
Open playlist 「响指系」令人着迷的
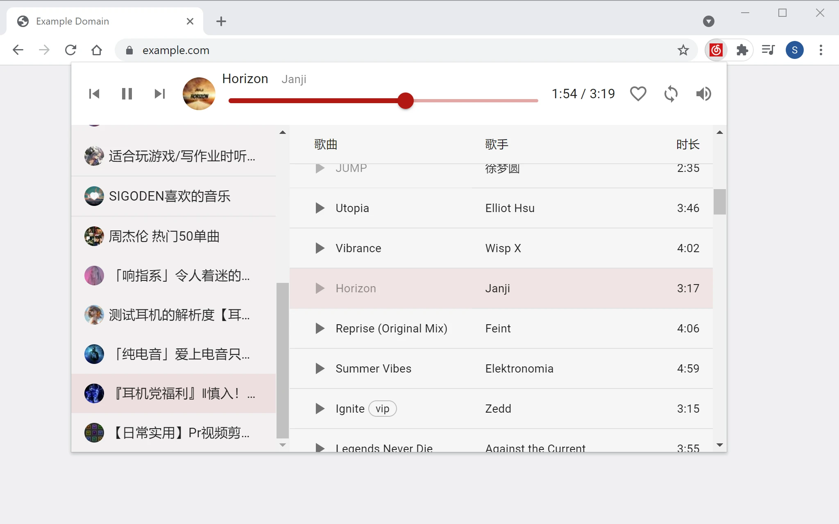click(174, 276)
